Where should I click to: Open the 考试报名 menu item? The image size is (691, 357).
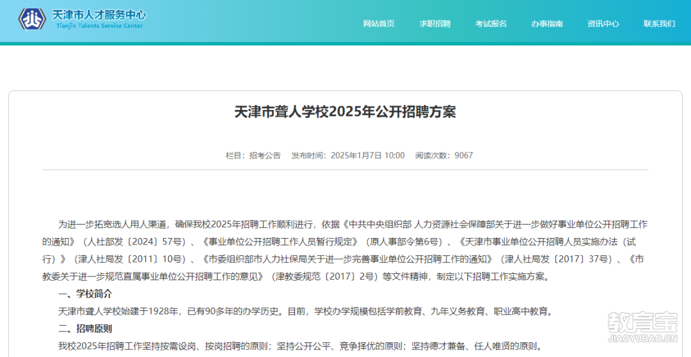point(491,24)
